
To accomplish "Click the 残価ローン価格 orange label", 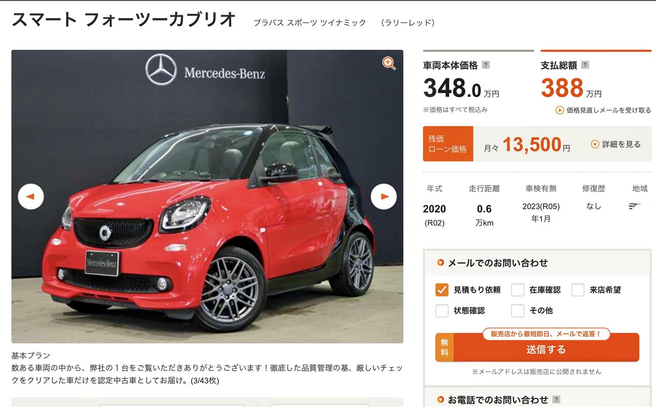I will [x=448, y=144].
